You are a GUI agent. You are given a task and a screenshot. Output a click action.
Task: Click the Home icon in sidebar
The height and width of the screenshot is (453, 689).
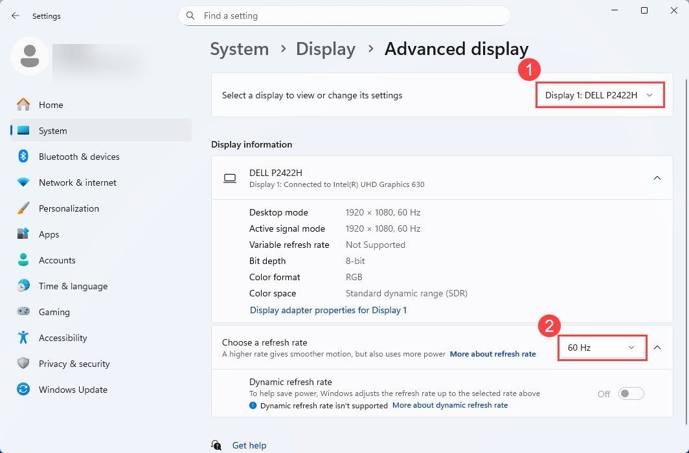(23, 105)
